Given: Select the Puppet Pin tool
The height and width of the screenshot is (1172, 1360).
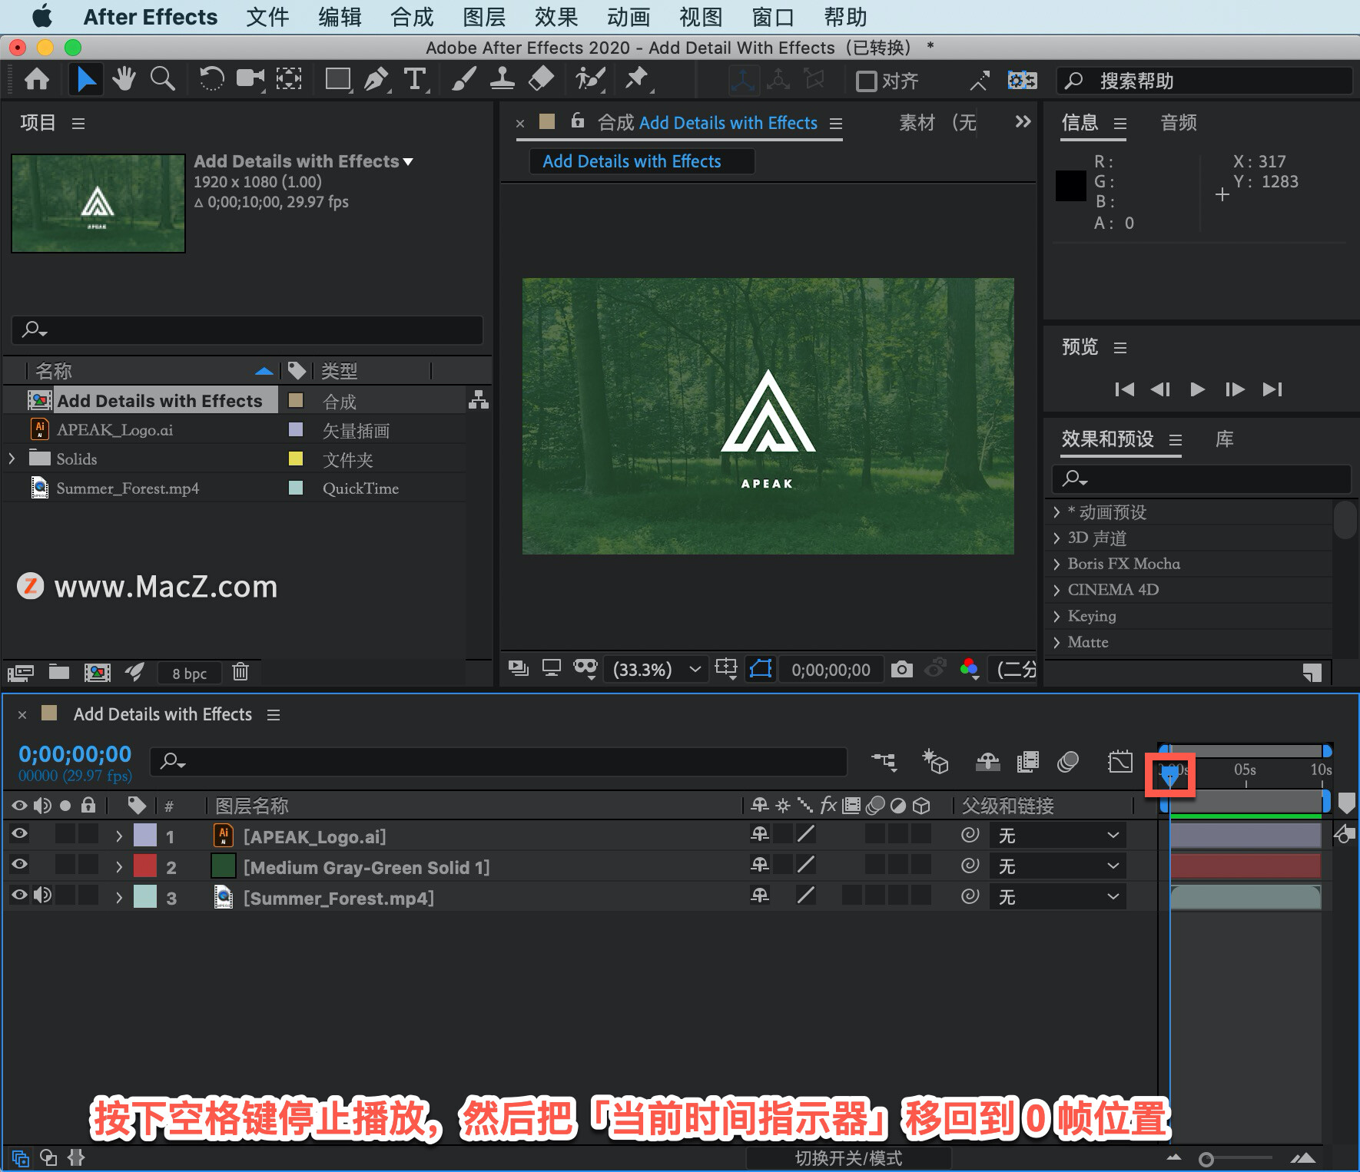Looking at the screenshot, I should pyautogui.click(x=637, y=79).
